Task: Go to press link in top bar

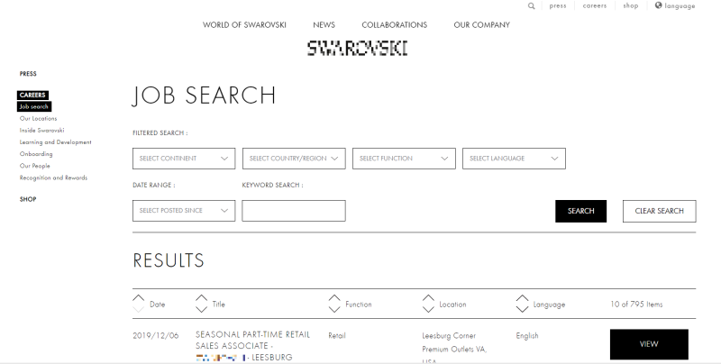Action: (x=557, y=6)
